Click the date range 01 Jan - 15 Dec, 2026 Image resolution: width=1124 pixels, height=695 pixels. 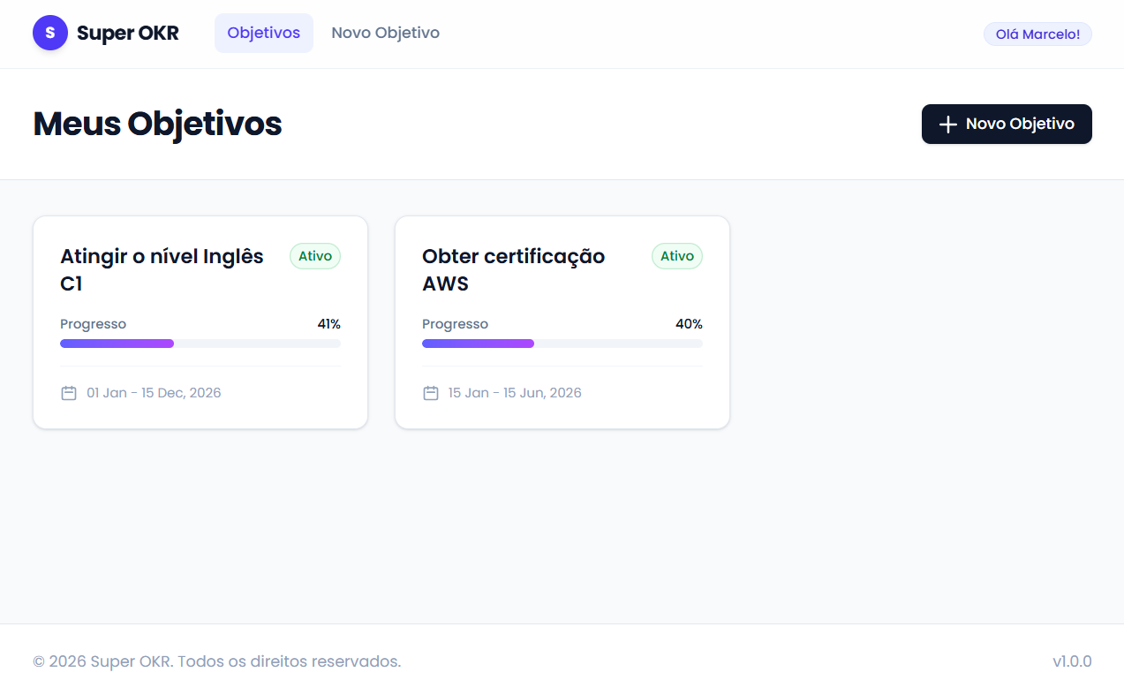pos(155,392)
